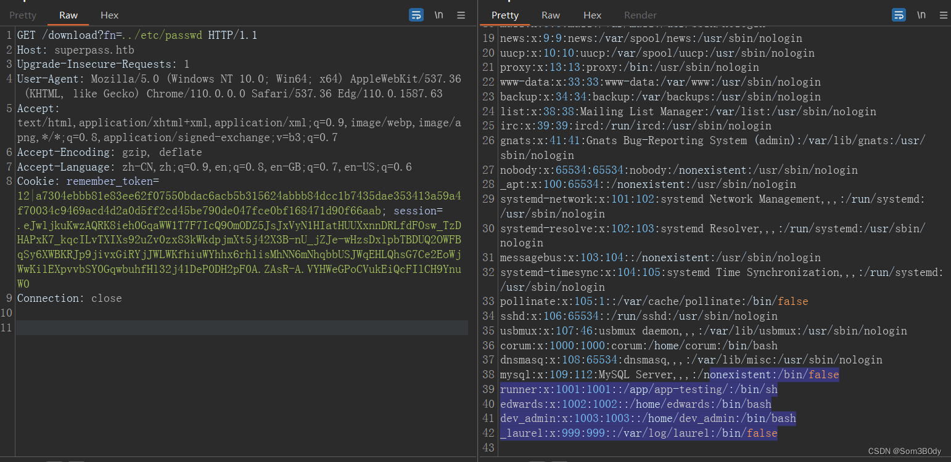Screen dimensions: 951x462
Task: Click the runner:x:1001 /app/app-testing entry
Action: click(x=638, y=389)
